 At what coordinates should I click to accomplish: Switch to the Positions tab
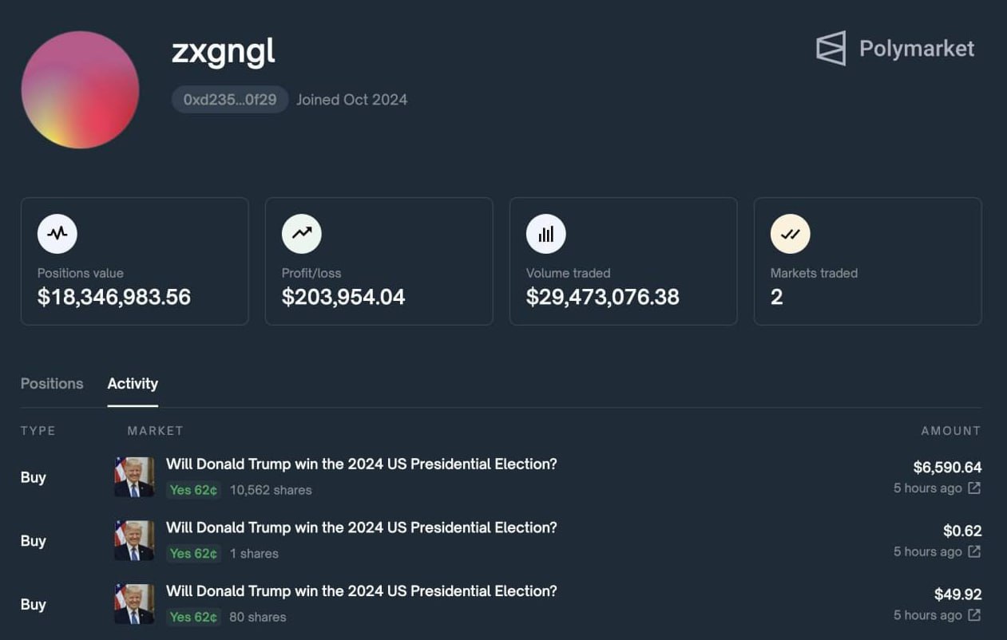[x=52, y=384]
